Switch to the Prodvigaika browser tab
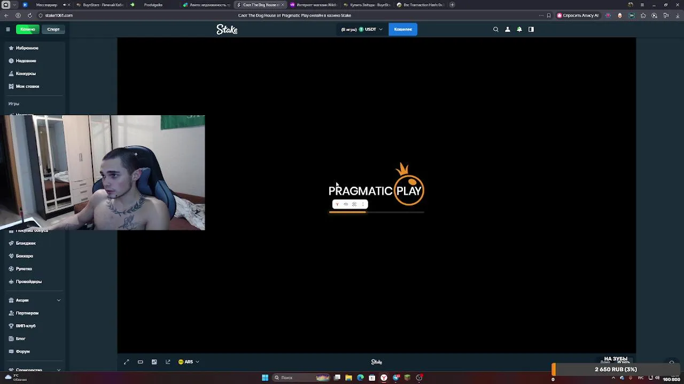 pyautogui.click(x=153, y=5)
